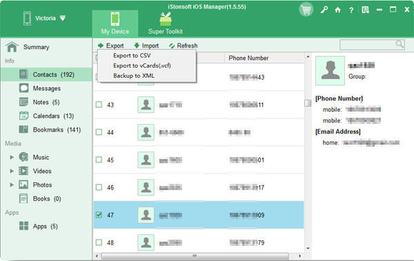414x261 pixels.
Task: Uncheck the box for contact 47
Action: pos(99,215)
